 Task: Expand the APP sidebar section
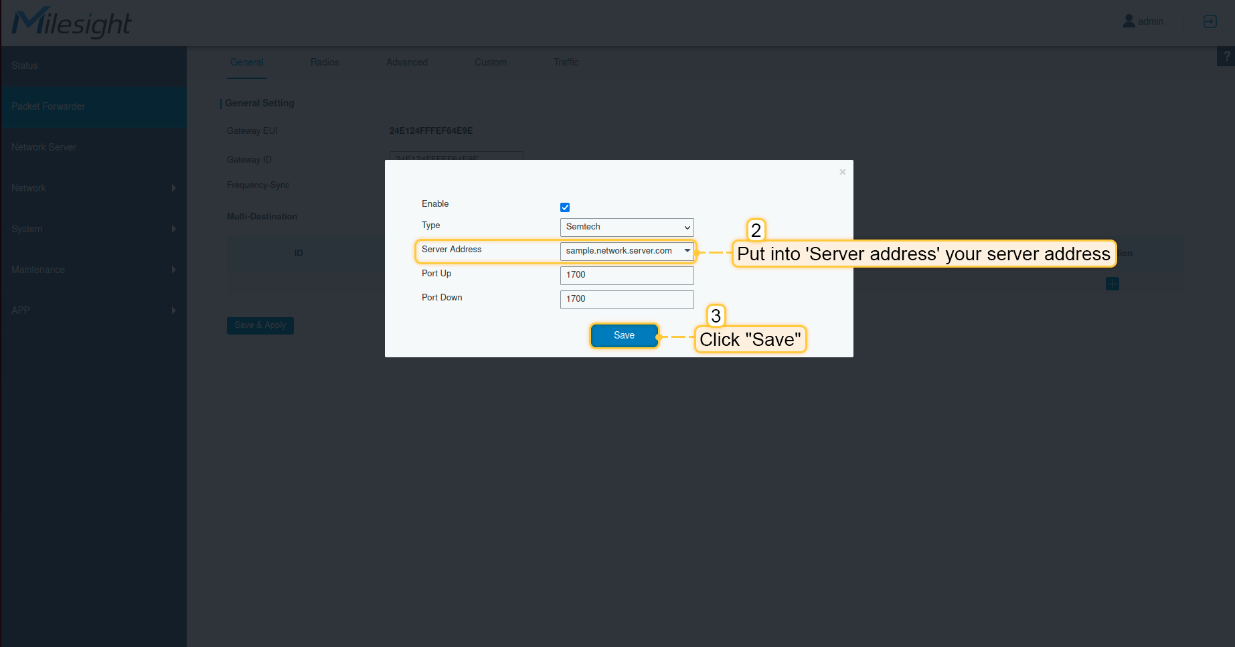(x=94, y=310)
